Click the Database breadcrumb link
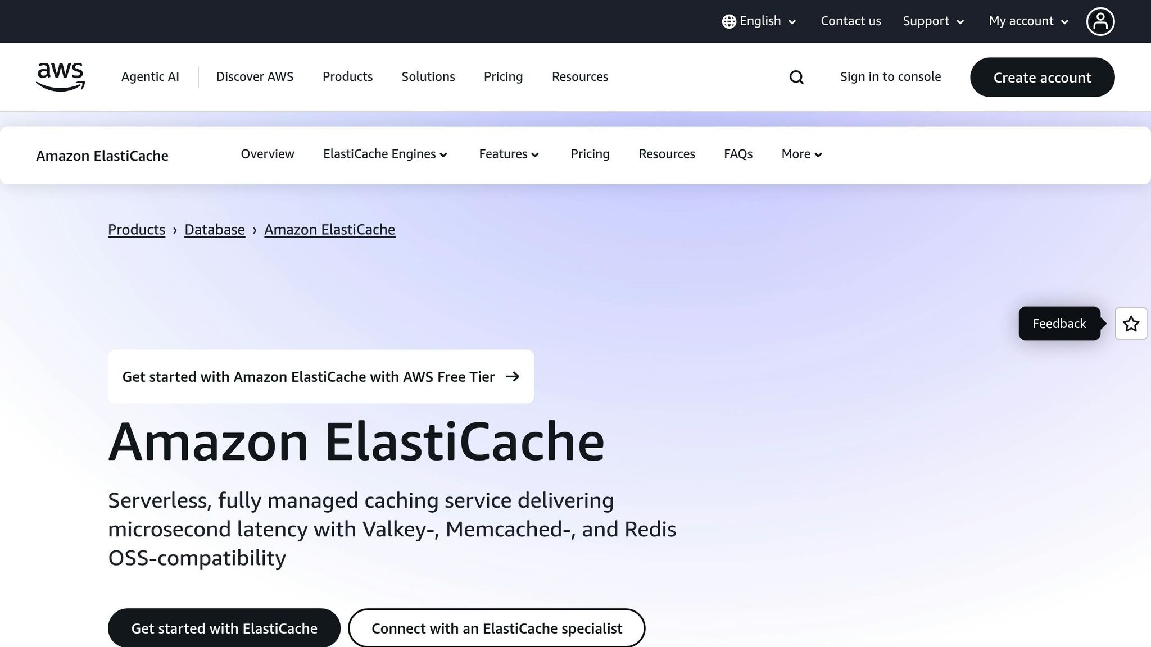This screenshot has width=1151, height=647. point(215,230)
